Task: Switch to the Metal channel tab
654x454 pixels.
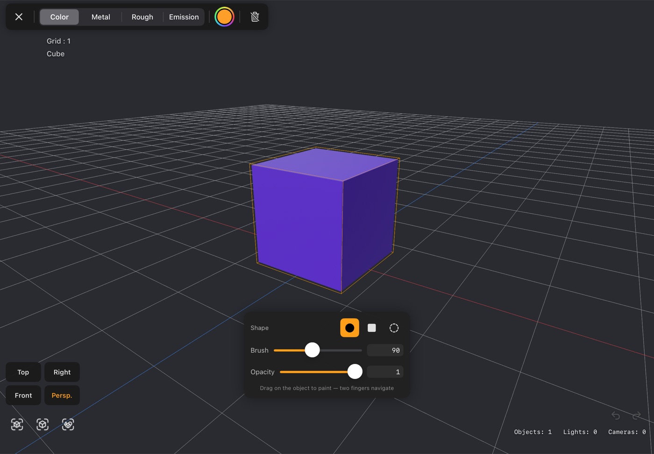Action: tap(101, 17)
